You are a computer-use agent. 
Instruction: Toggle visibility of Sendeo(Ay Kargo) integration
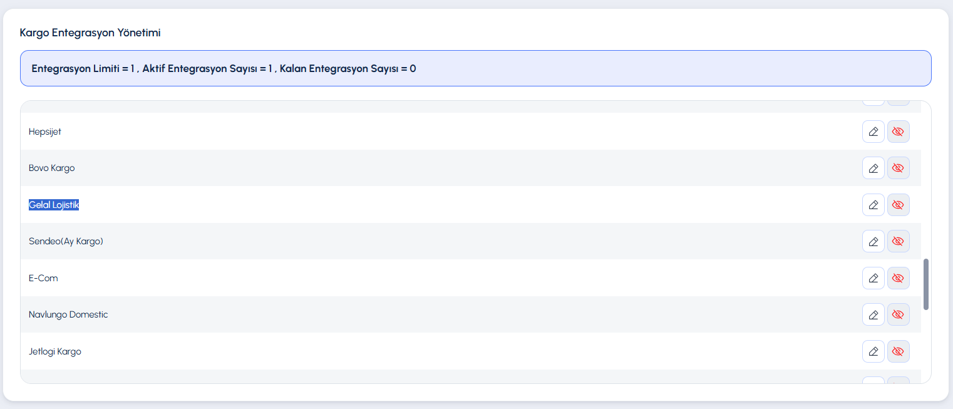pos(898,241)
